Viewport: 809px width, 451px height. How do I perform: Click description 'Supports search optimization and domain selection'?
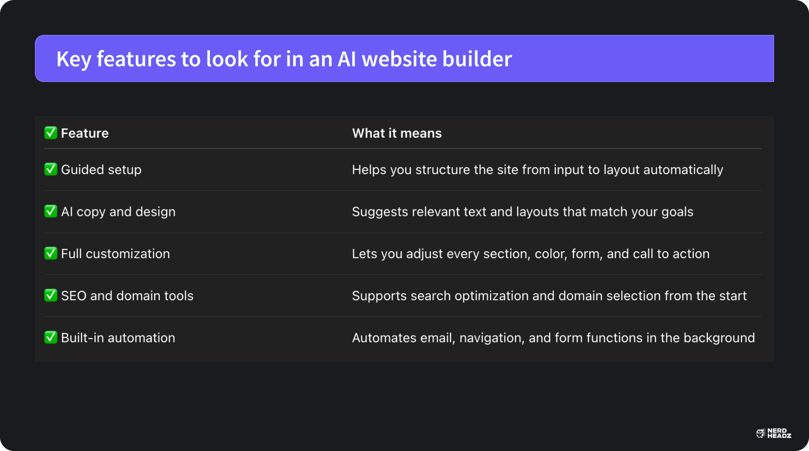click(549, 296)
